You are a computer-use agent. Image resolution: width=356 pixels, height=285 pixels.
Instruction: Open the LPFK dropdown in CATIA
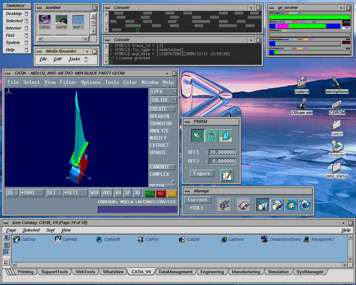coord(163,92)
